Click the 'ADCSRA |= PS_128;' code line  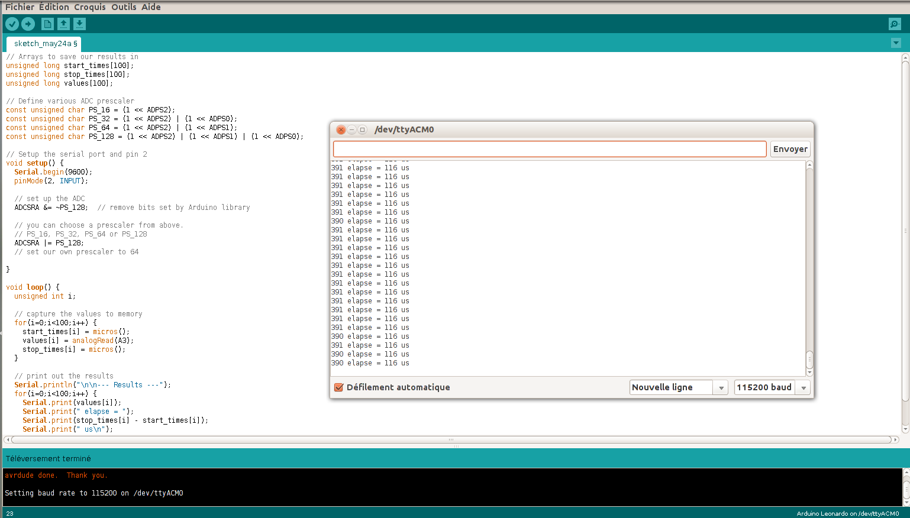[49, 243]
